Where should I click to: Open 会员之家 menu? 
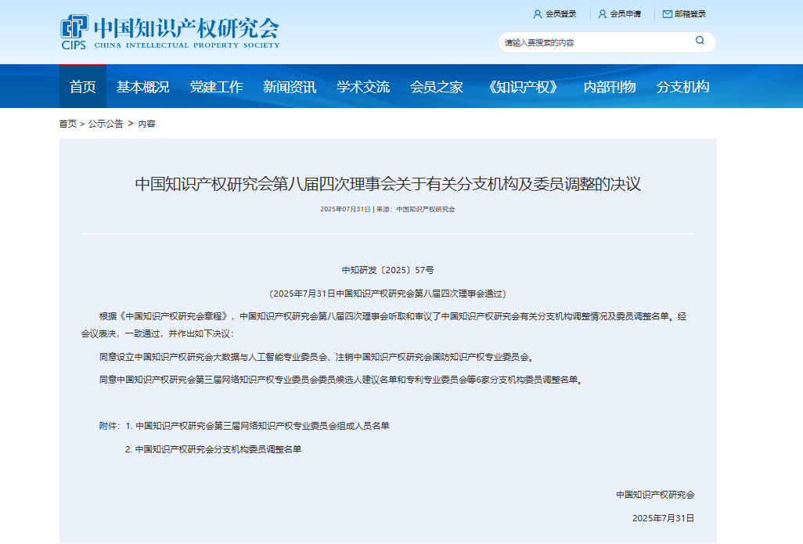(436, 87)
